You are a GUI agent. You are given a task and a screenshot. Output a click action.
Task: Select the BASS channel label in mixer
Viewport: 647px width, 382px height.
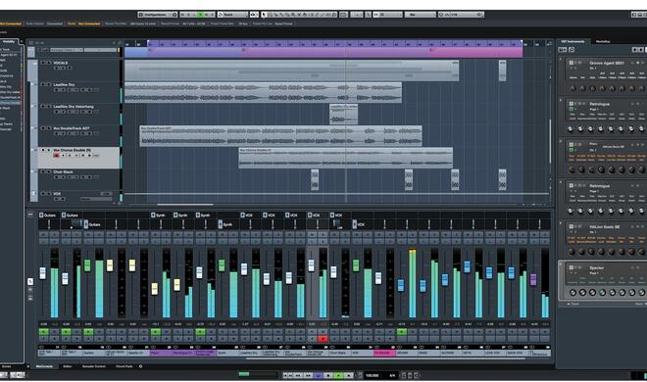coord(429,354)
